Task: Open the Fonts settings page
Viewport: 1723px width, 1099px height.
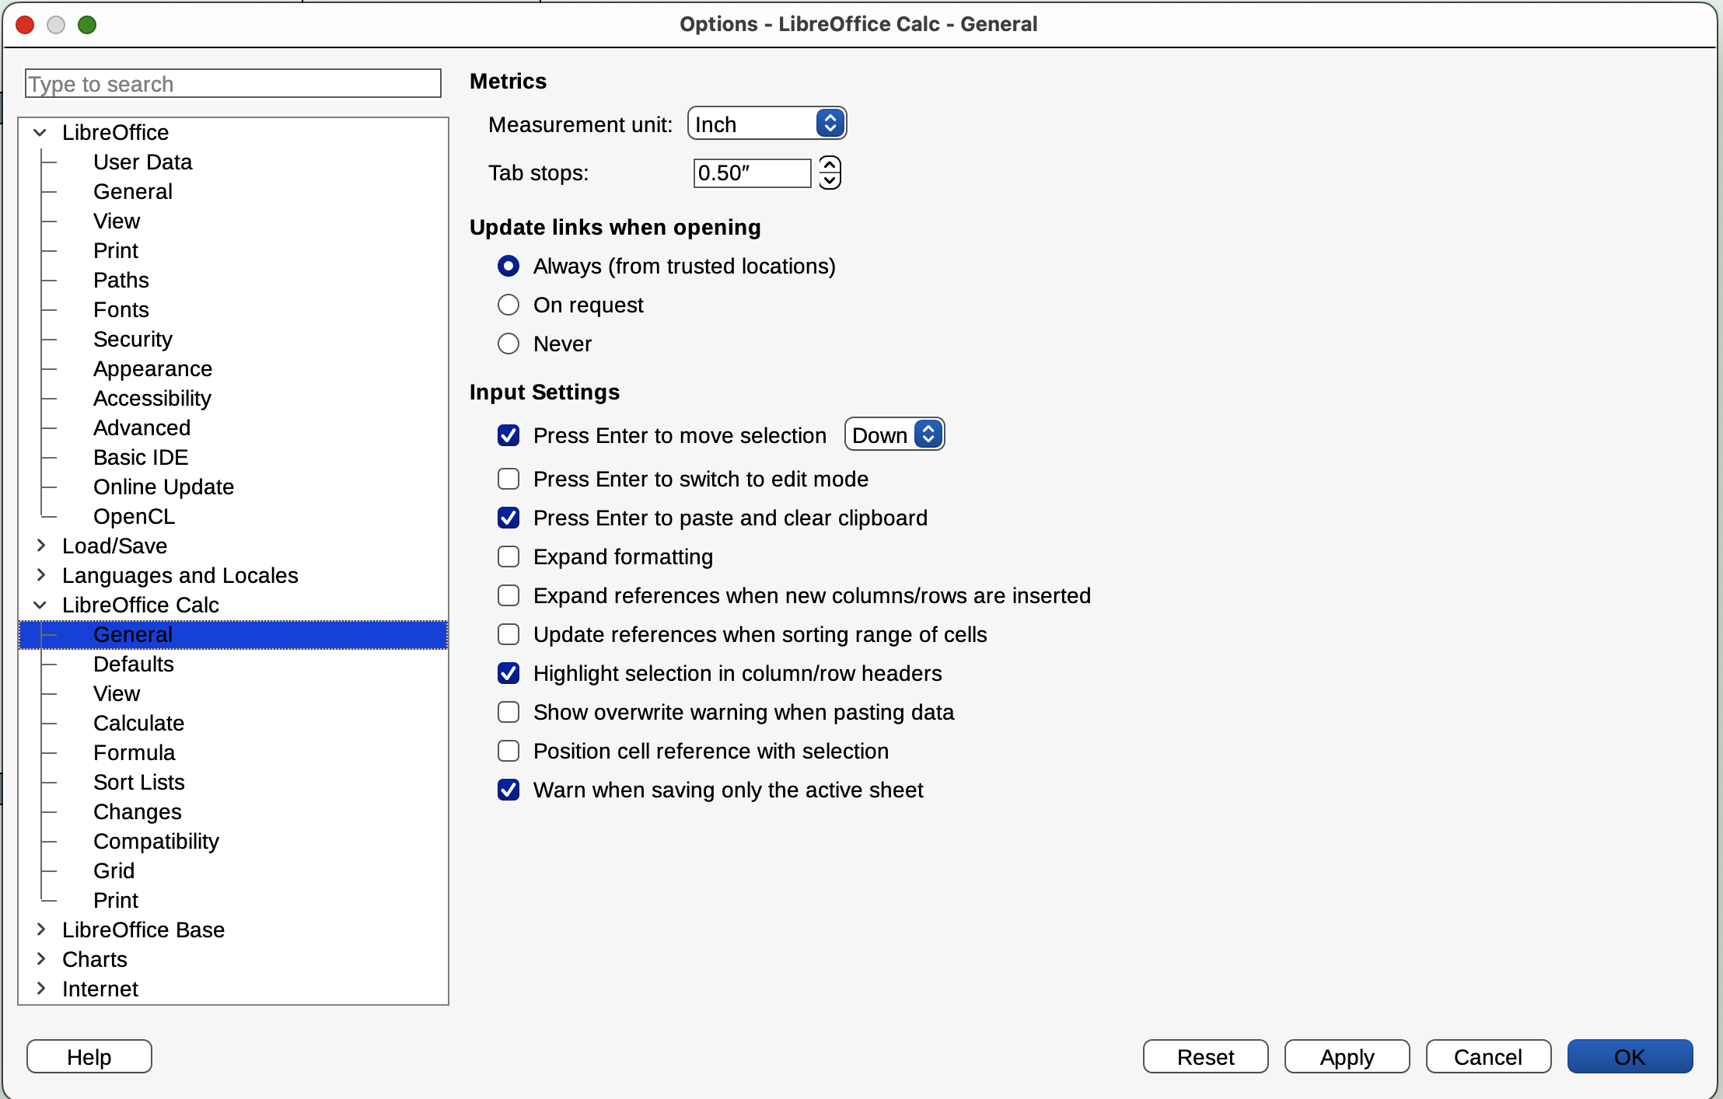Action: (x=121, y=310)
